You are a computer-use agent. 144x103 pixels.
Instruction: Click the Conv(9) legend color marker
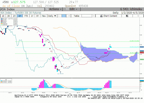pos(2,20)
